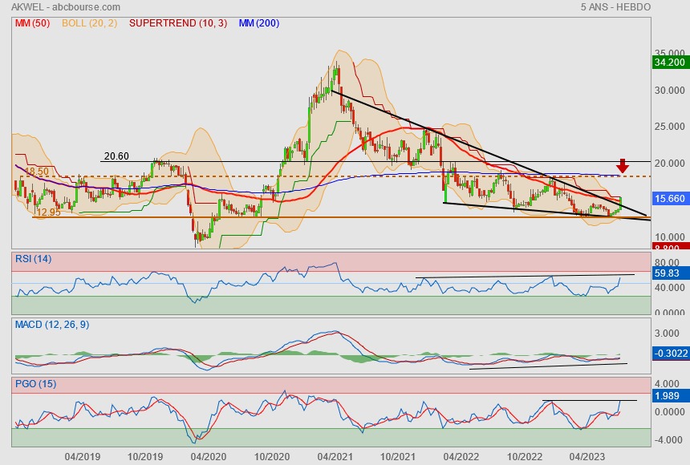Click the RSI value tag 59.83

click(x=668, y=273)
